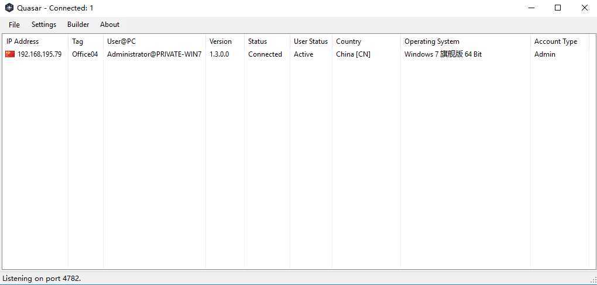Viewport: 597px width, 285px height.
Task: Click the Connected status cell
Action: click(265, 54)
